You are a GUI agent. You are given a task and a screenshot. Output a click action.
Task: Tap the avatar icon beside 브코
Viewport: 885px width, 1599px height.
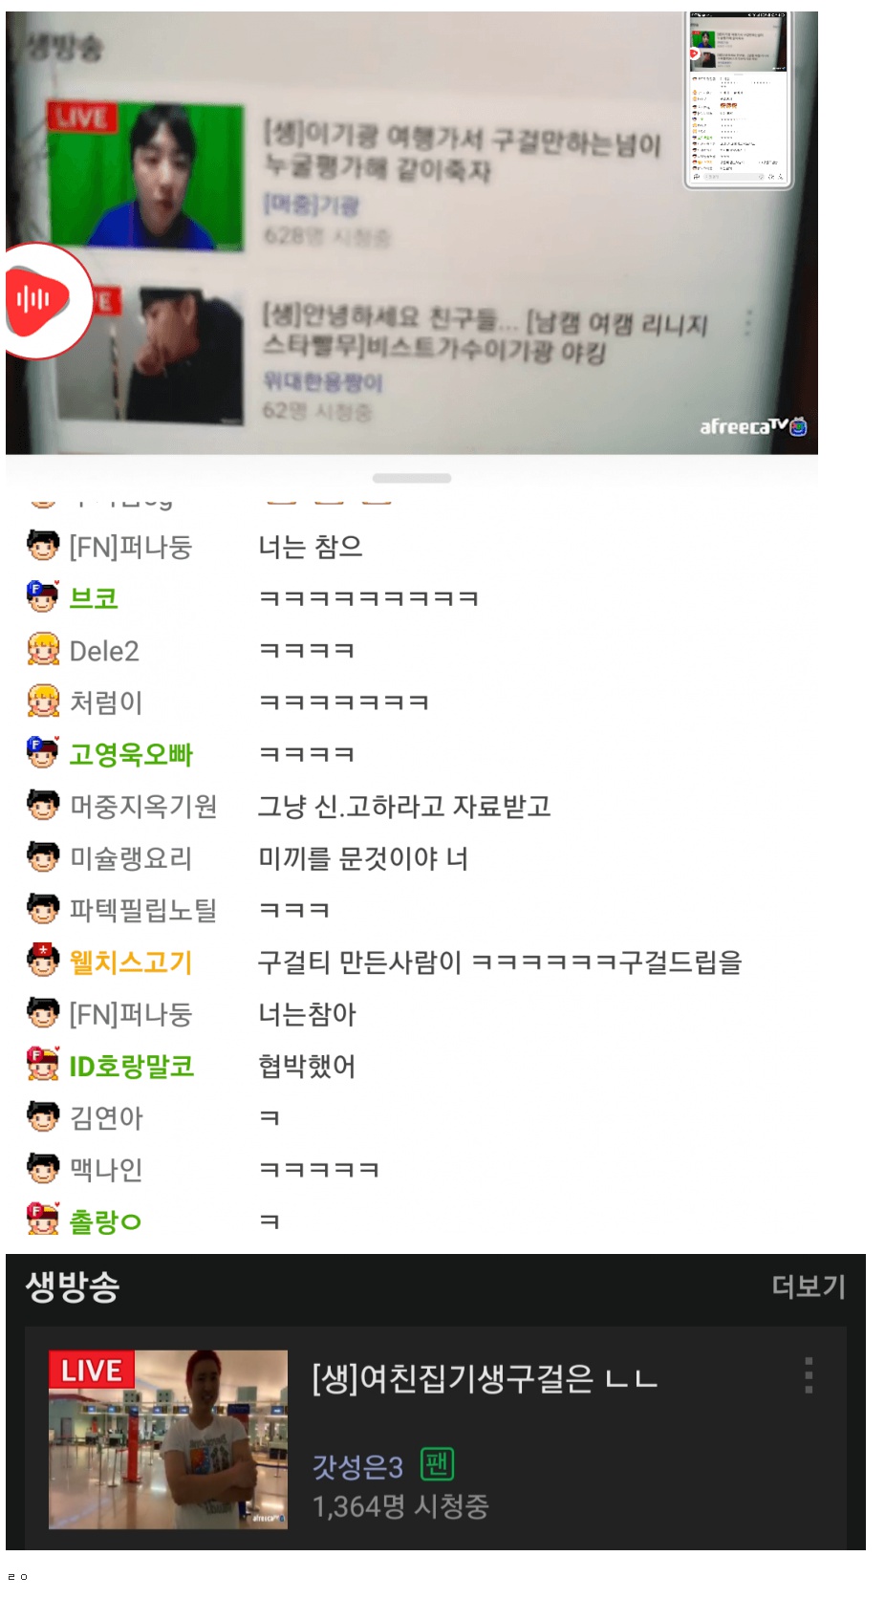(42, 597)
